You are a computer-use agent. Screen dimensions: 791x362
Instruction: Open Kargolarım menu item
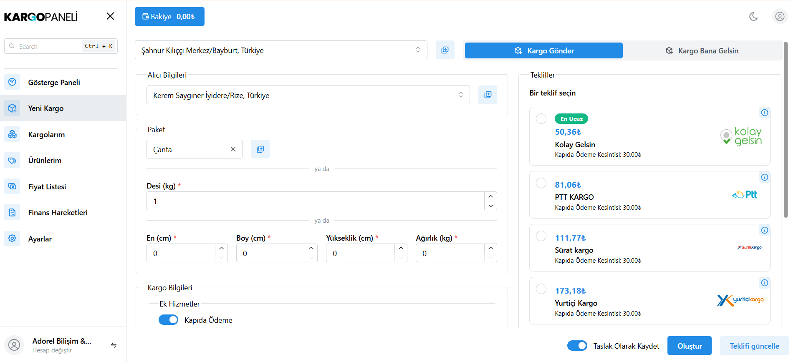[x=63, y=134]
